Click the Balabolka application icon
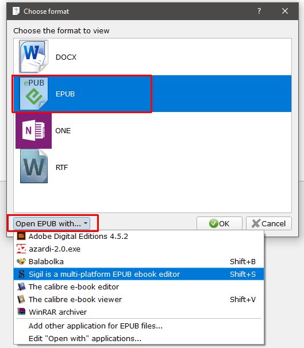Image resolution: width=304 pixels, height=348 pixels. click(x=21, y=261)
